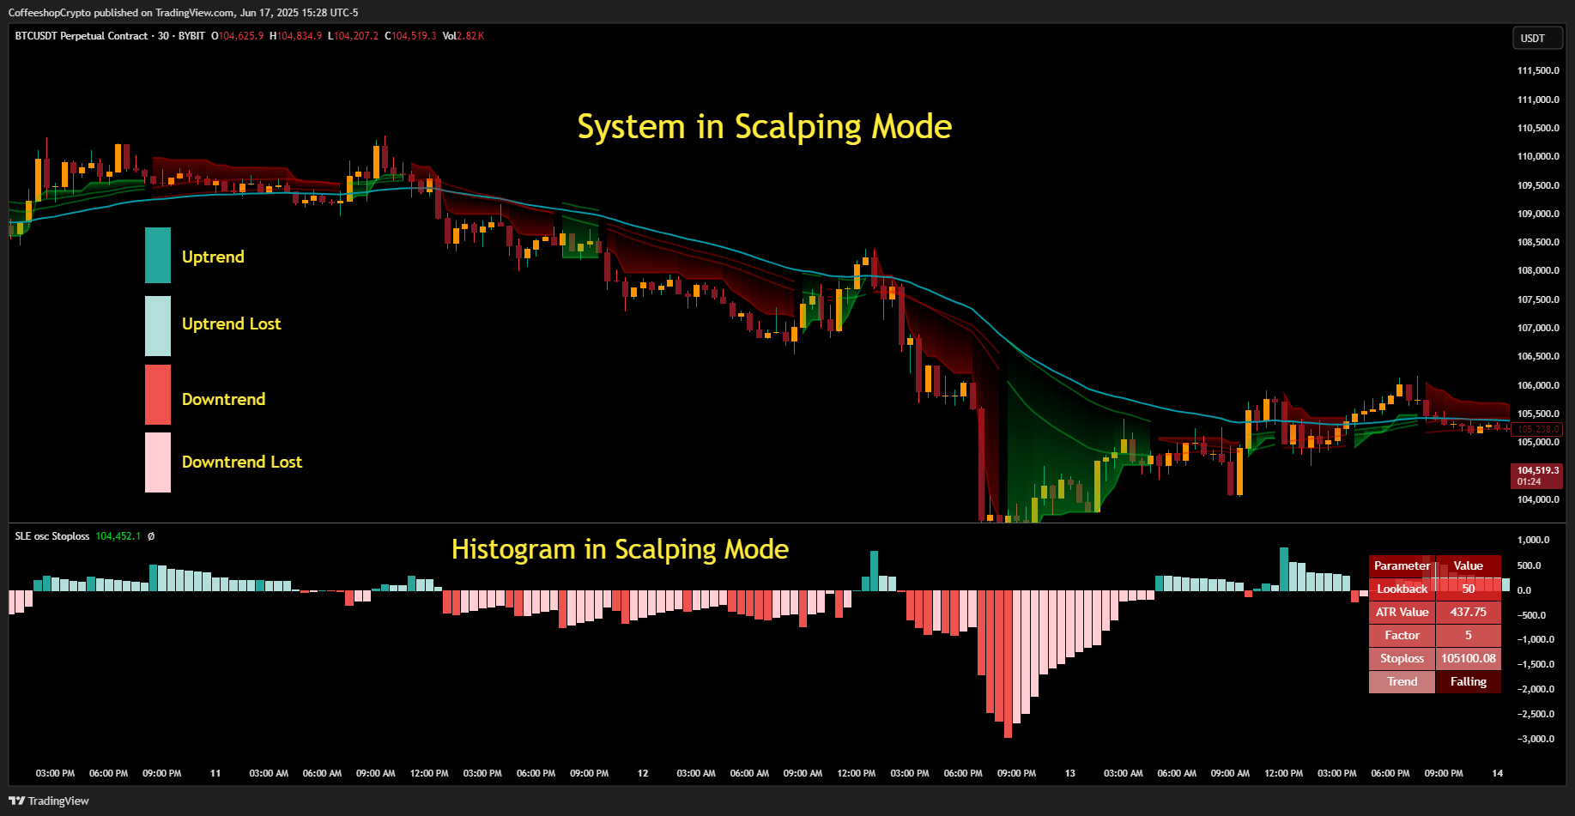Click the −3,000.0 oscillator axis label
This screenshot has height=816, width=1575.
1536,739
